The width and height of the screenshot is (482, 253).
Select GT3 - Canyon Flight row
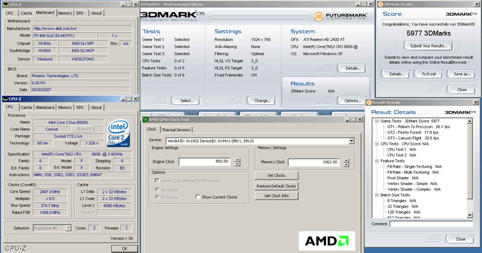coord(413,138)
